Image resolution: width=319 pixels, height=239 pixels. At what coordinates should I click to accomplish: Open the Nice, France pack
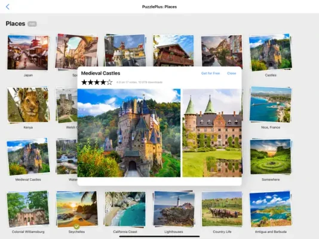point(271,105)
